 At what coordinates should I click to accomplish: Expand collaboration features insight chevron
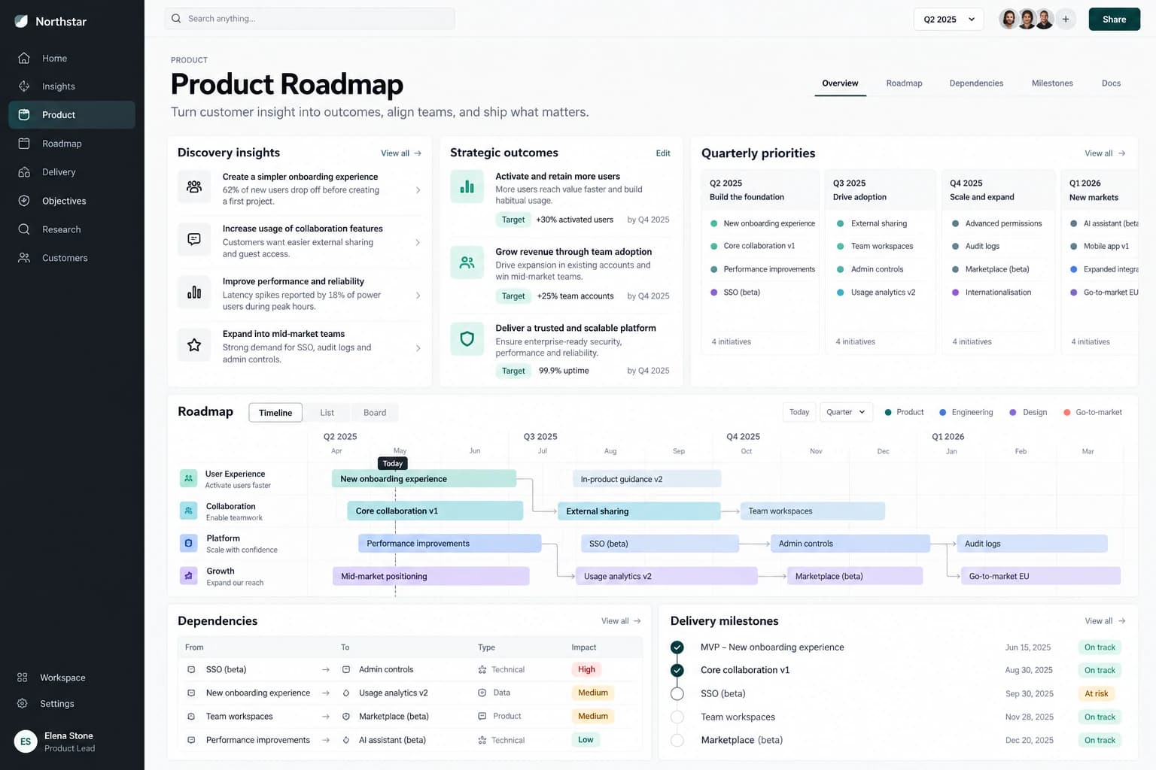(418, 243)
